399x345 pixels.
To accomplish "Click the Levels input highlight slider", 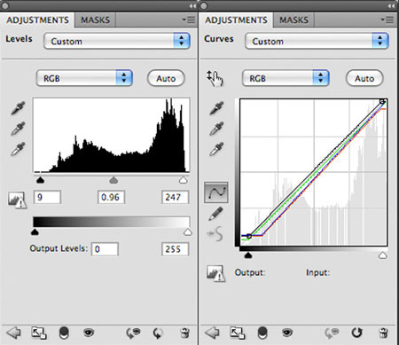I will pyautogui.click(x=184, y=180).
